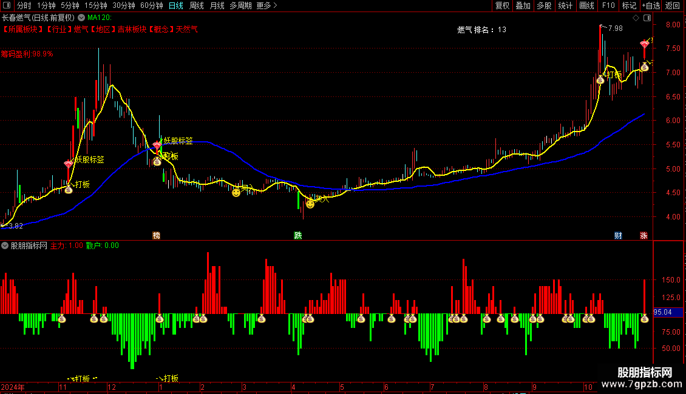Toggle the right-side panel icon
The image size is (686, 394).
click(647, 18)
